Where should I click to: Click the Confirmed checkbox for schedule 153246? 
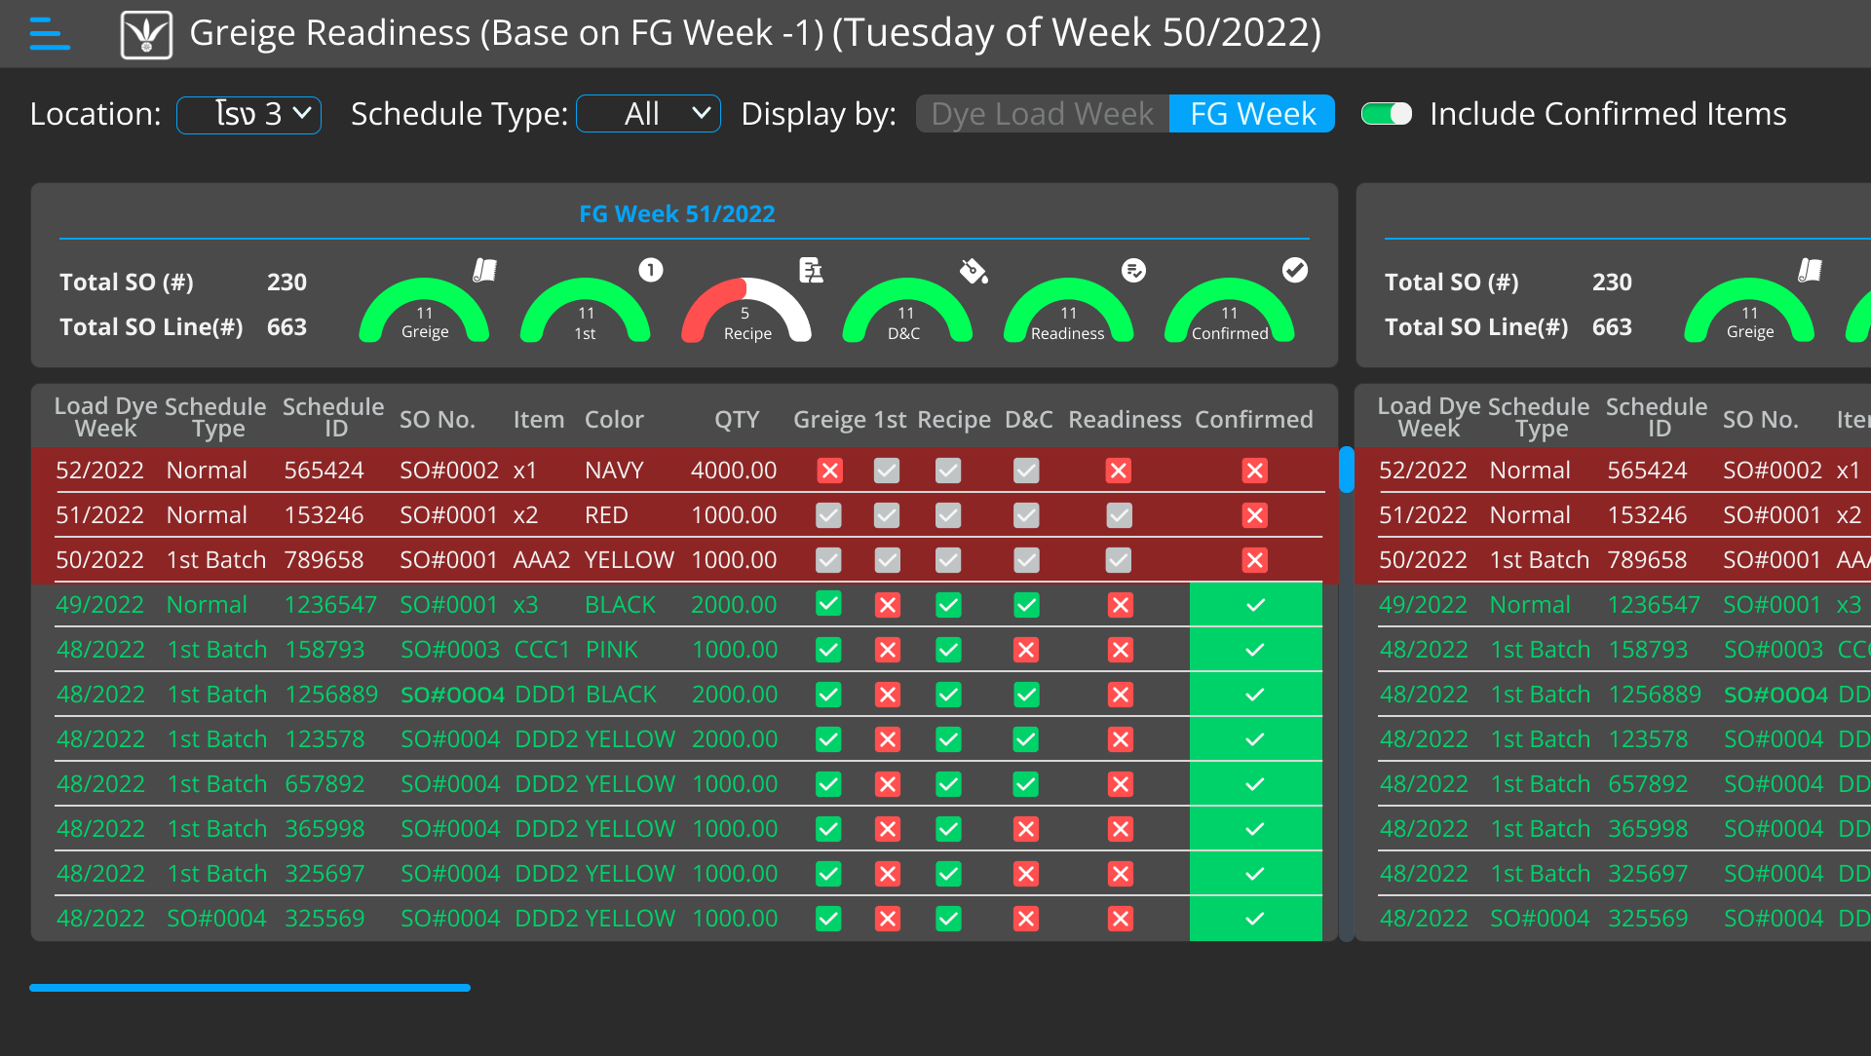point(1254,515)
